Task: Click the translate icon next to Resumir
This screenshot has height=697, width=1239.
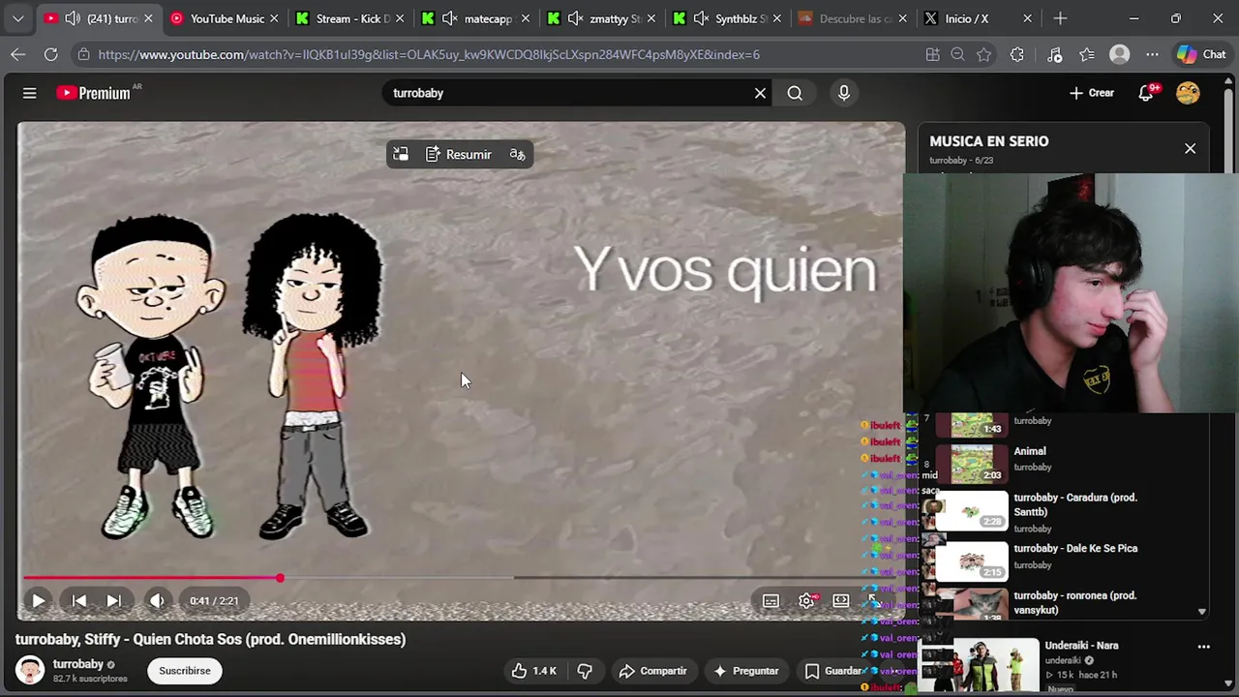Action: [517, 155]
